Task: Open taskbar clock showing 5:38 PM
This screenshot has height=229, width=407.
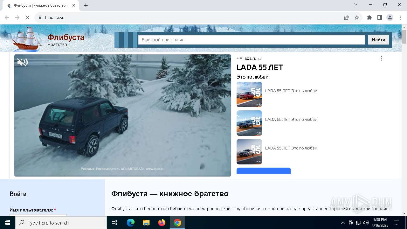Action: pyautogui.click(x=380, y=223)
